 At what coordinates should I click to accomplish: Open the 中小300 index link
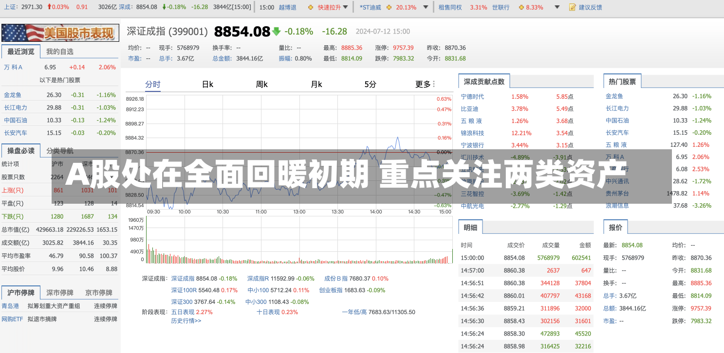tap(257, 302)
